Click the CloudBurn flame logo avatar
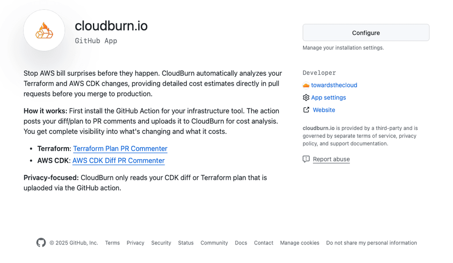This screenshot has height=263, width=453. (x=44, y=30)
